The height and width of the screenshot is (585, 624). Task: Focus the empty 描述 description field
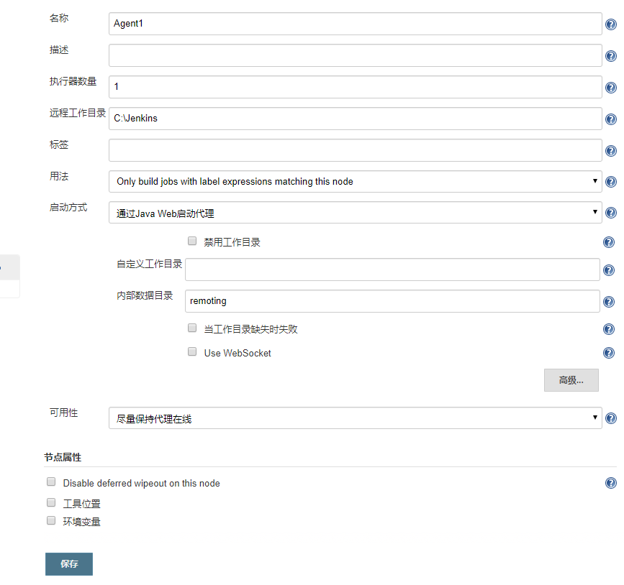coord(355,55)
